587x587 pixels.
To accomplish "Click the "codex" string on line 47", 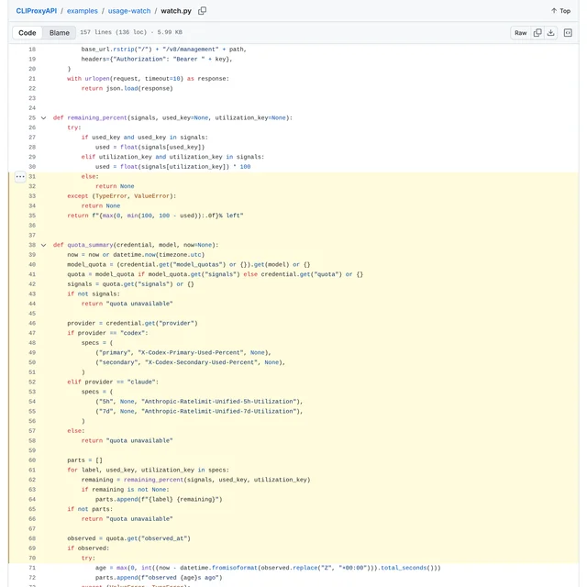I will tap(132, 333).
